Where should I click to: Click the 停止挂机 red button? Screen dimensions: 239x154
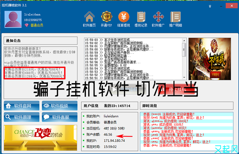point(177,90)
